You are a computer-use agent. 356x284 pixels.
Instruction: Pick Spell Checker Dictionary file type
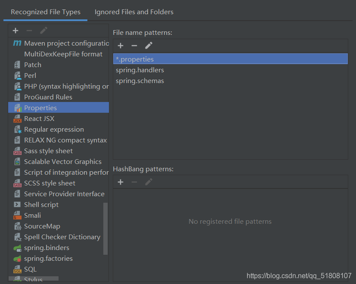(62, 237)
